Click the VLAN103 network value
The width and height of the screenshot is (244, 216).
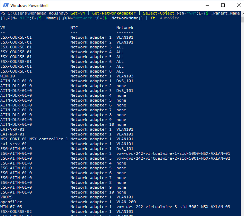point(125,76)
